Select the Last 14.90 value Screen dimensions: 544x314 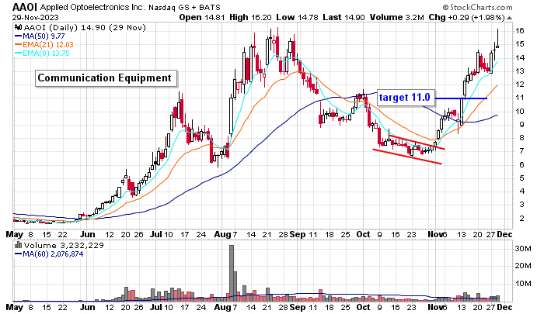point(343,17)
